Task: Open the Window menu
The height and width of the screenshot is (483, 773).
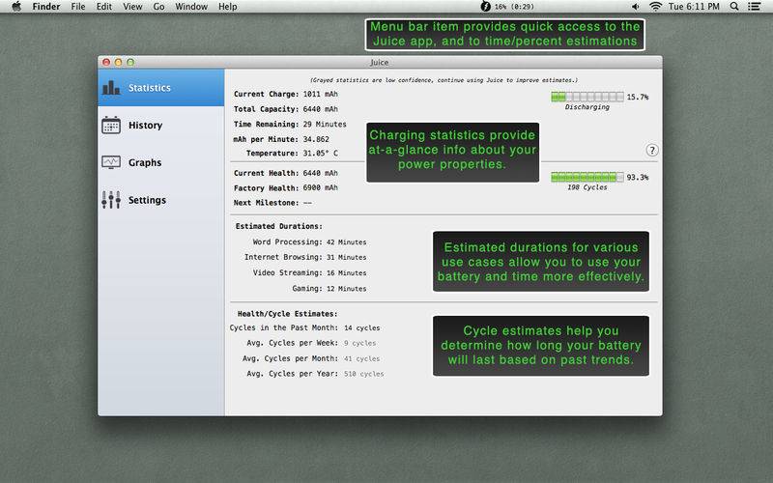Action: (191, 7)
